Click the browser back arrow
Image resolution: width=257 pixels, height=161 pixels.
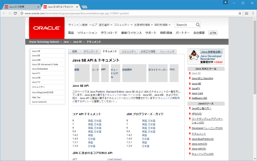point(4,13)
